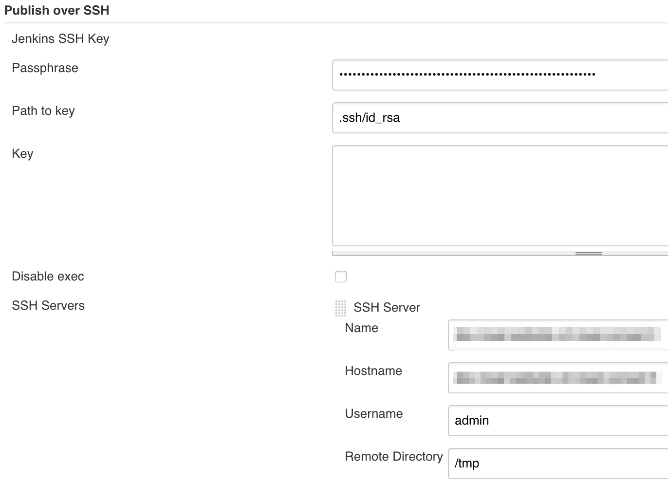The height and width of the screenshot is (484, 668).
Task: Click the Remote Directory label text
Action: pyautogui.click(x=394, y=457)
